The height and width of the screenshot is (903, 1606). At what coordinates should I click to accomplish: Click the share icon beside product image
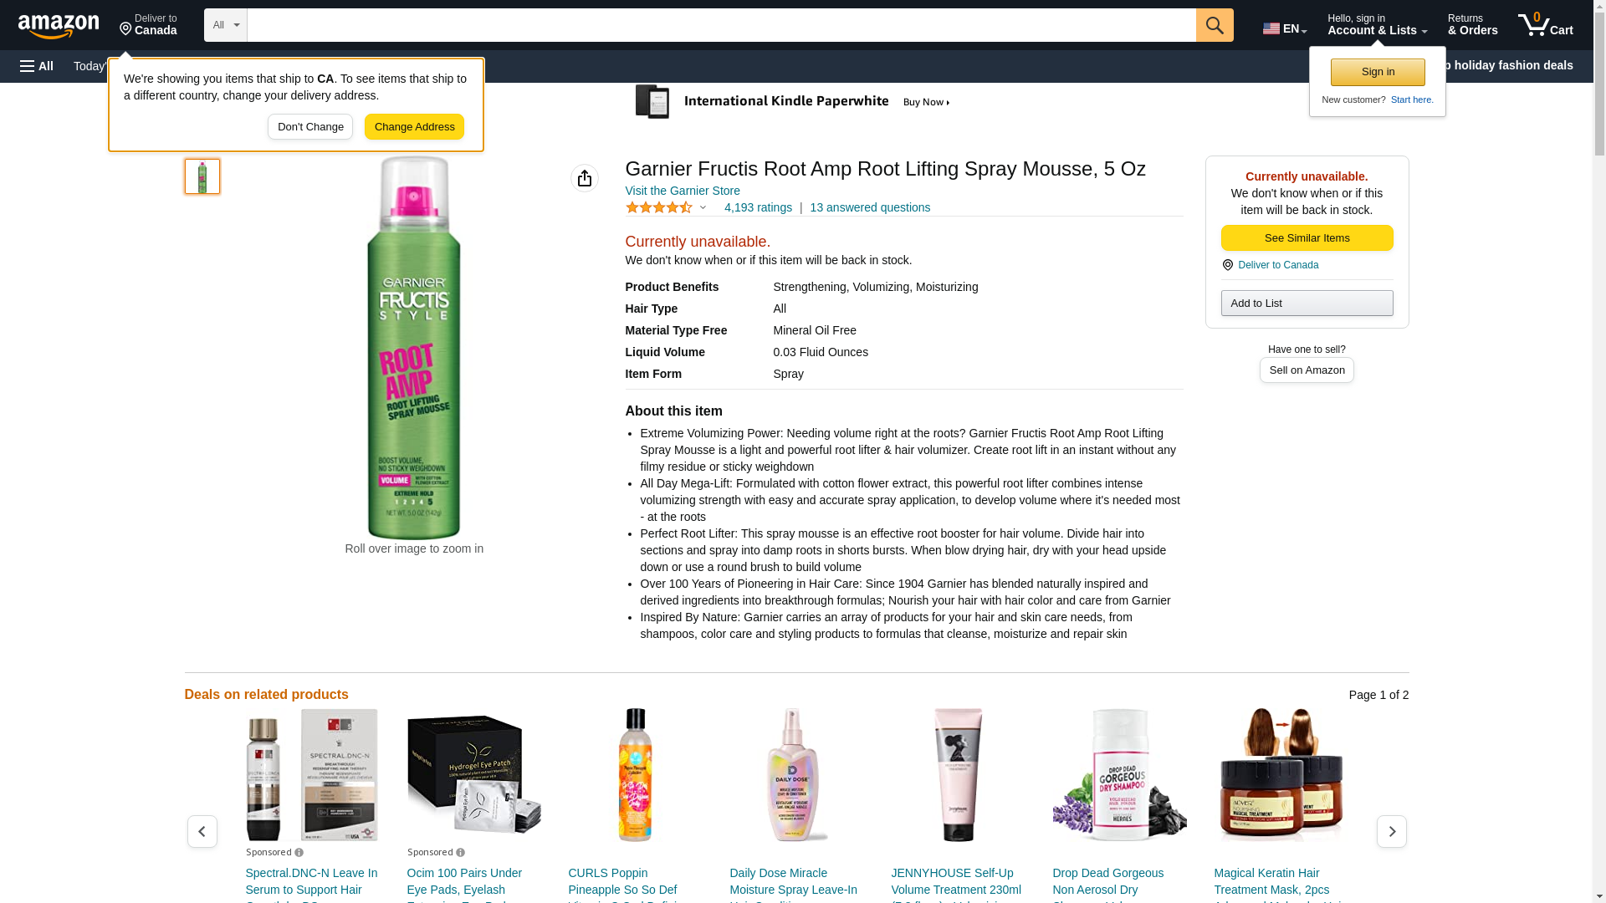pos(585,178)
